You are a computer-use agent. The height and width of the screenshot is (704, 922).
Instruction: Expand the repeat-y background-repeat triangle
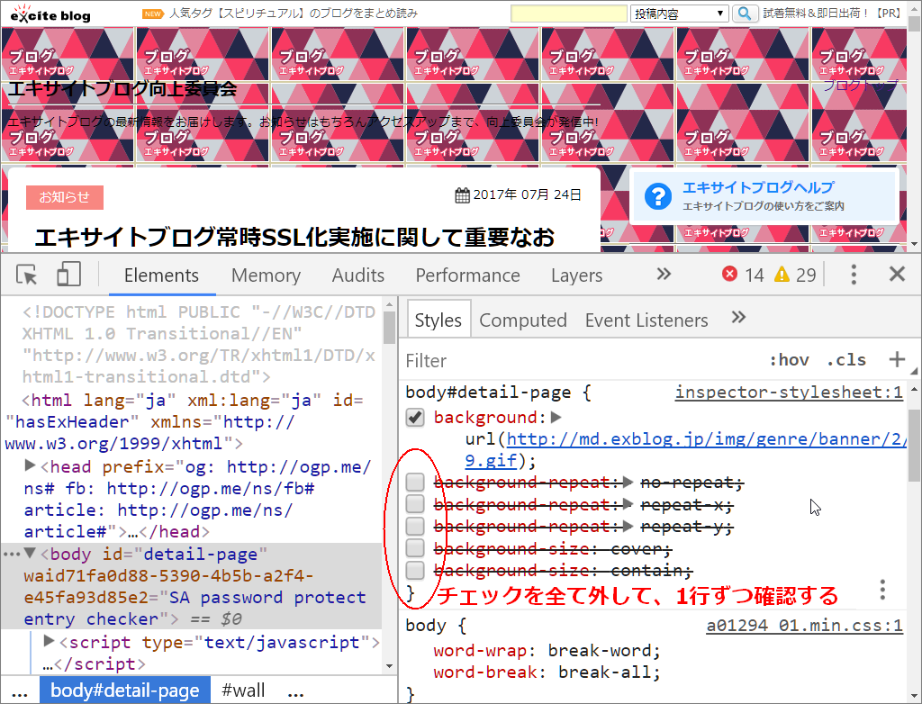[x=628, y=526]
